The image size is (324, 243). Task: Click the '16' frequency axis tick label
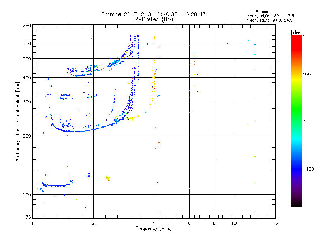(275, 223)
